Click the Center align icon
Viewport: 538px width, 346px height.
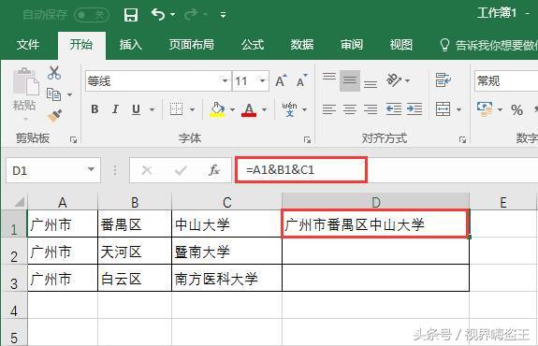coord(350,109)
